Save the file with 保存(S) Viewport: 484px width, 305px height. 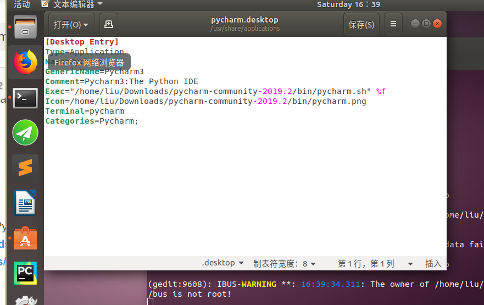coord(361,24)
